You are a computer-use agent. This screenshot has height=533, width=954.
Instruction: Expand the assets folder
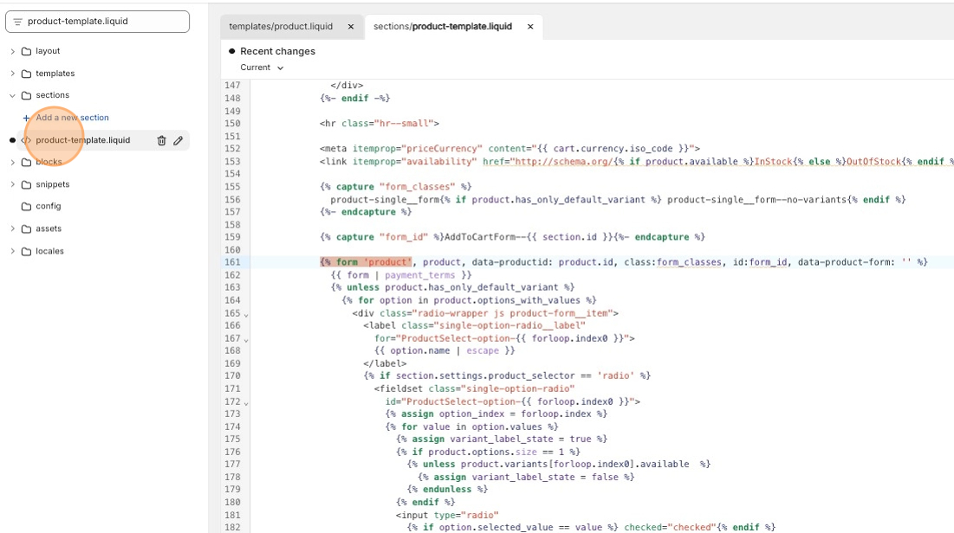12,229
